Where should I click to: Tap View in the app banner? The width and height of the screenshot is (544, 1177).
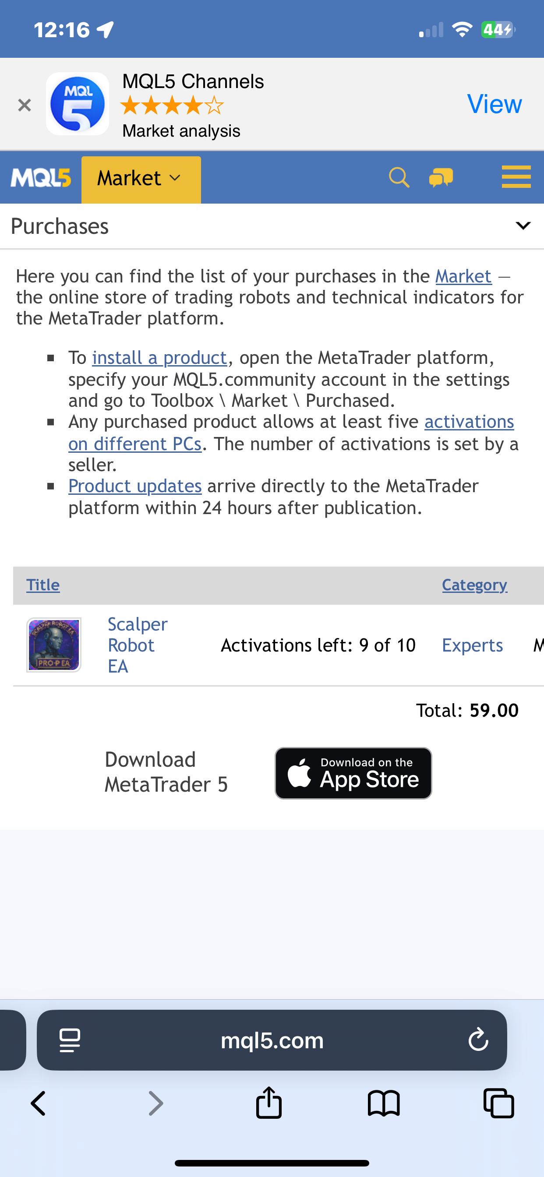tap(494, 104)
